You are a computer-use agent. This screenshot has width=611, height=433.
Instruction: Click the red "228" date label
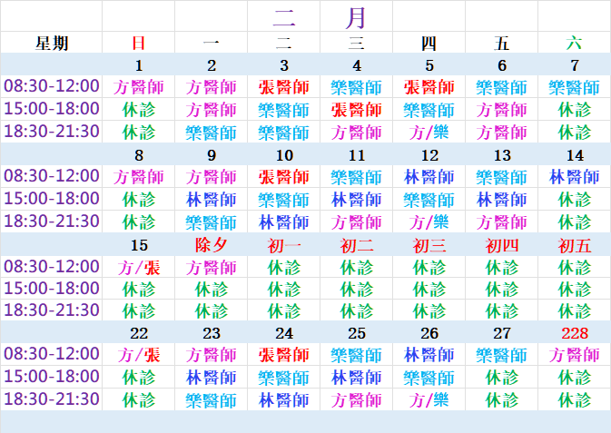point(574,333)
